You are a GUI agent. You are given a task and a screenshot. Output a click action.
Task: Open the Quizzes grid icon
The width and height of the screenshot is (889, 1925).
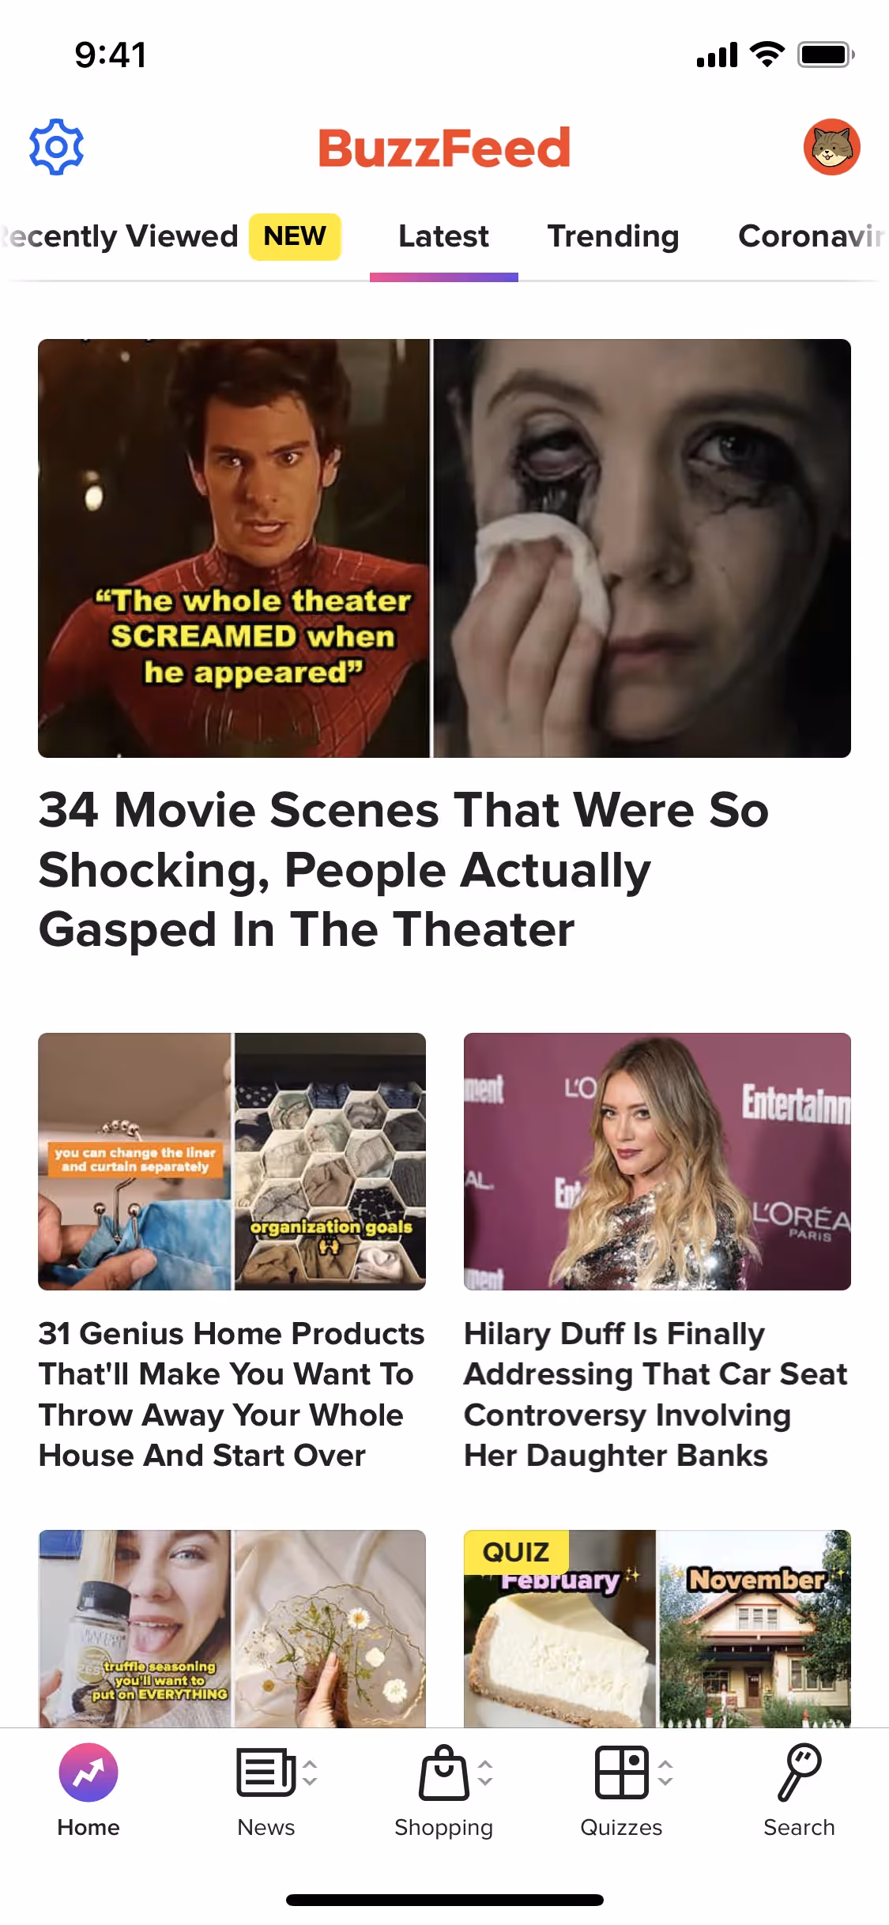click(621, 1772)
